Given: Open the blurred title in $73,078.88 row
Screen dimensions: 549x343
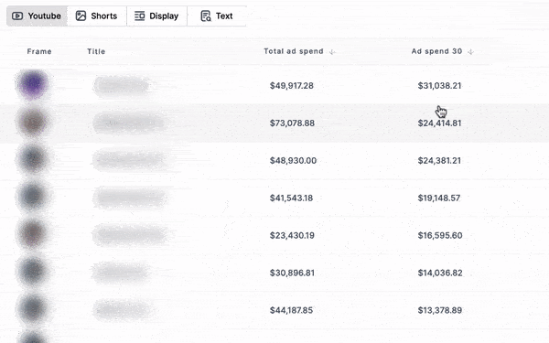Looking at the screenshot, I should (x=129, y=123).
